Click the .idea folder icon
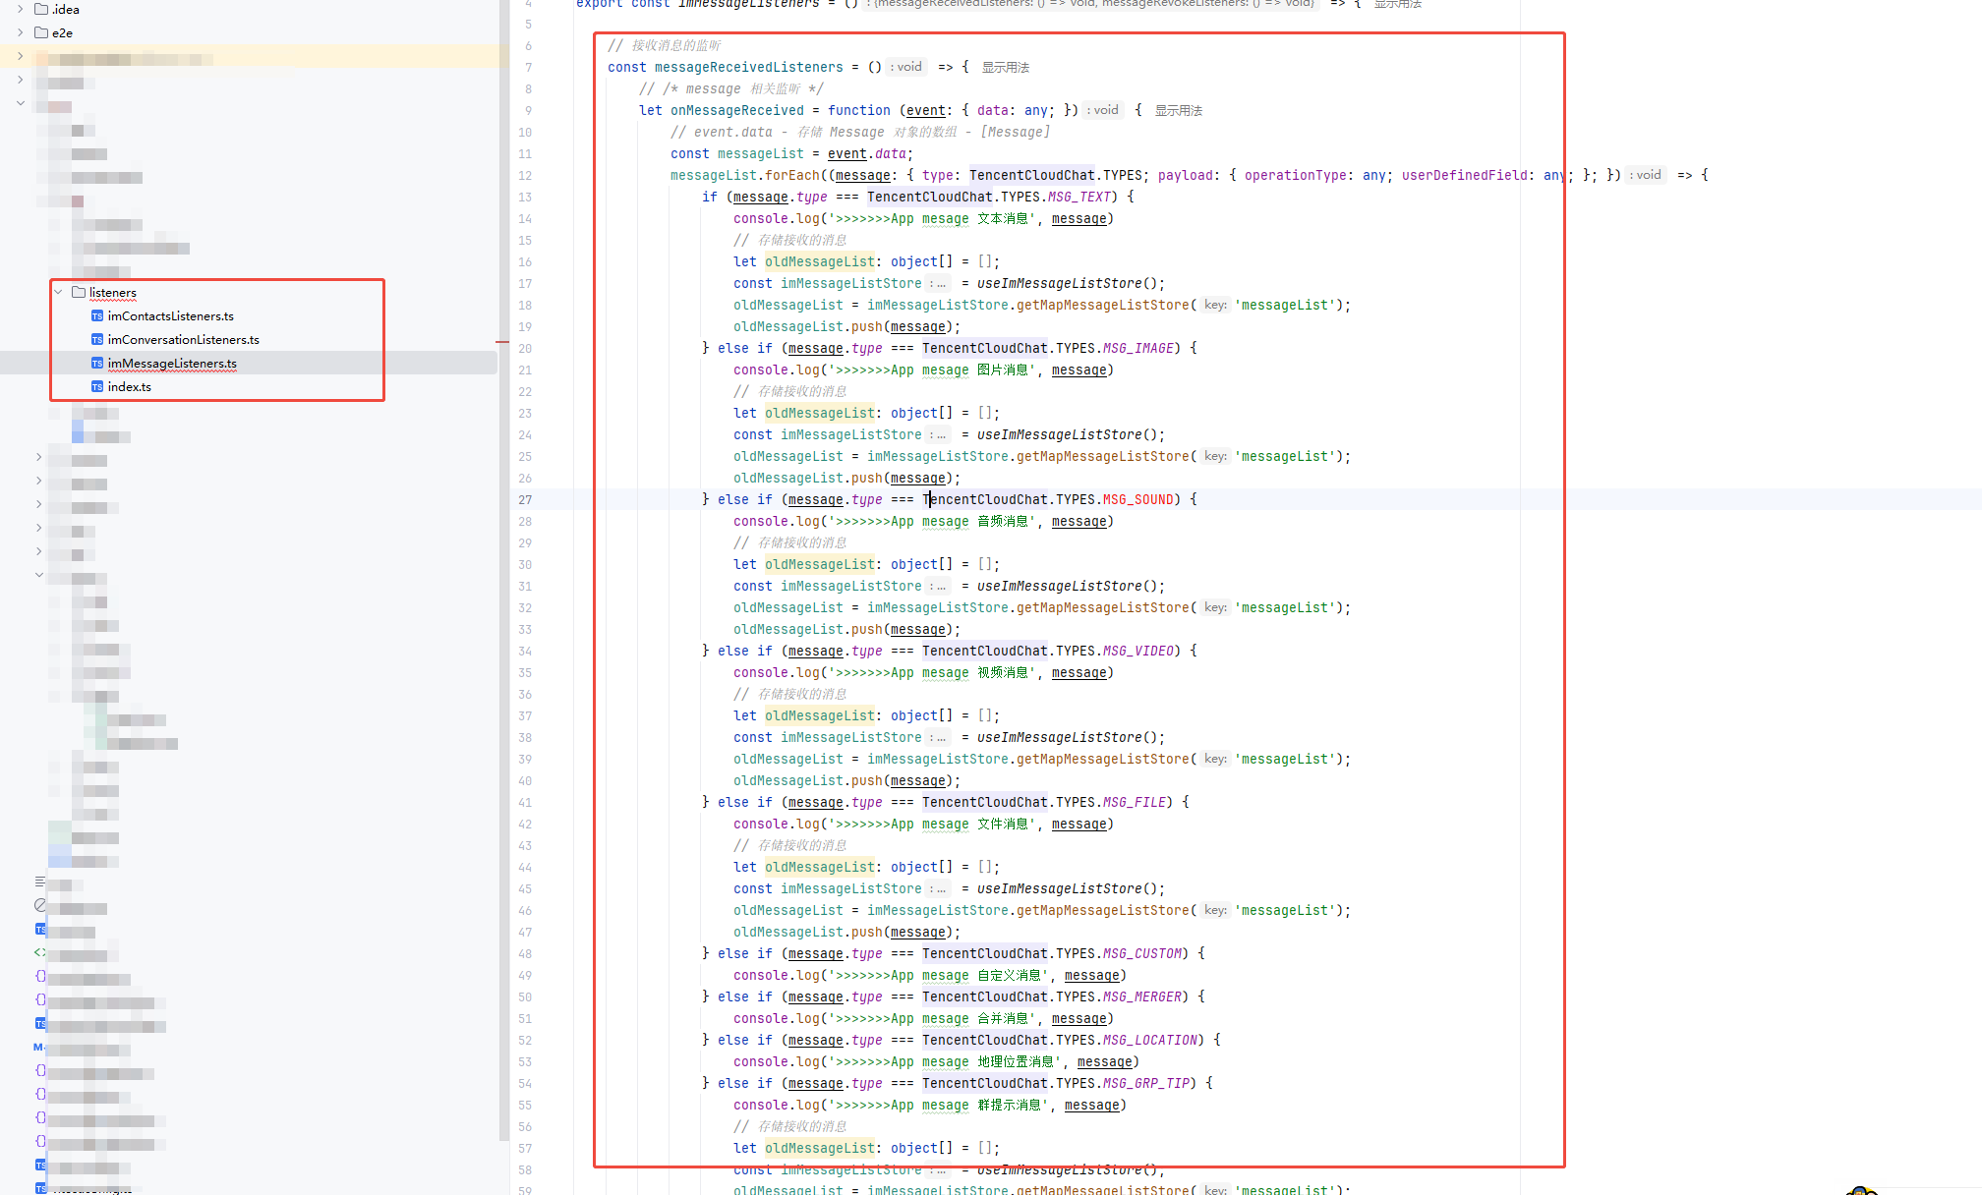The width and height of the screenshot is (1982, 1195). pos(41,9)
